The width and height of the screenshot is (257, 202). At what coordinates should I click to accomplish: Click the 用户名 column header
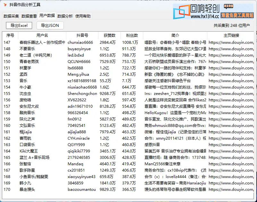(x=42, y=35)
